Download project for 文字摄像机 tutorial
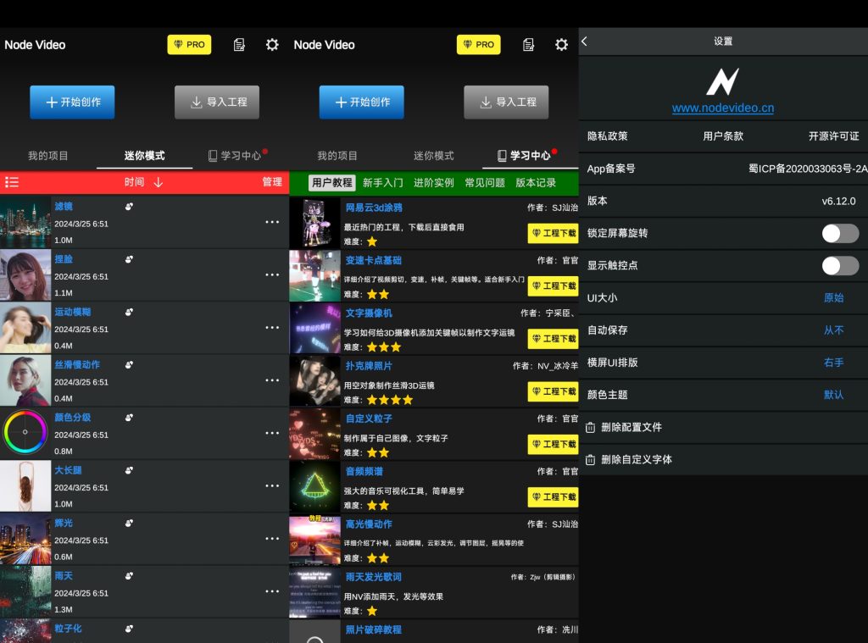The width and height of the screenshot is (868, 643). (553, 338)
